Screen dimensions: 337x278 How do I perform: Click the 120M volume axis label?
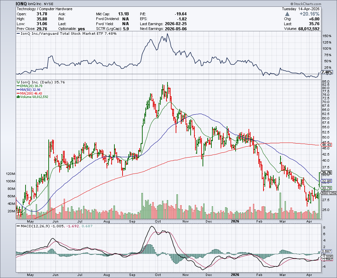click(x=10, y=174)
